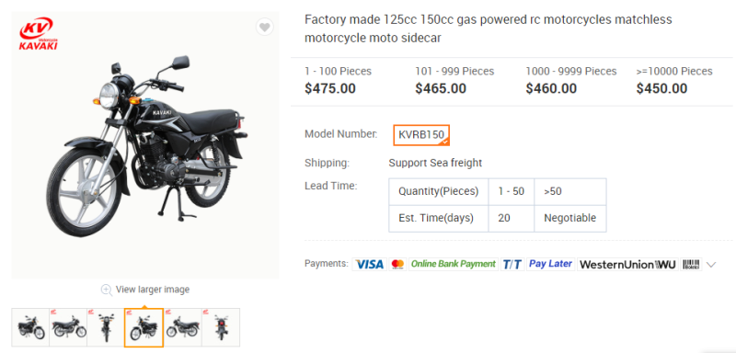Open View larger image link
The image size is (736, 353).
153,290
